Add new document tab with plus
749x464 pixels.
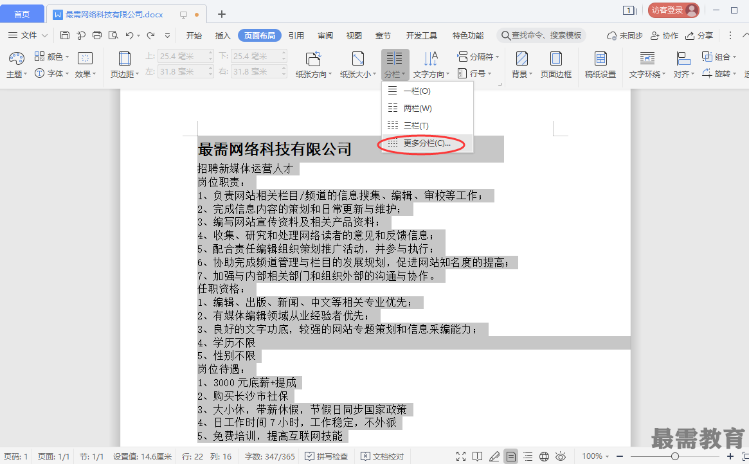click(222, 14)
